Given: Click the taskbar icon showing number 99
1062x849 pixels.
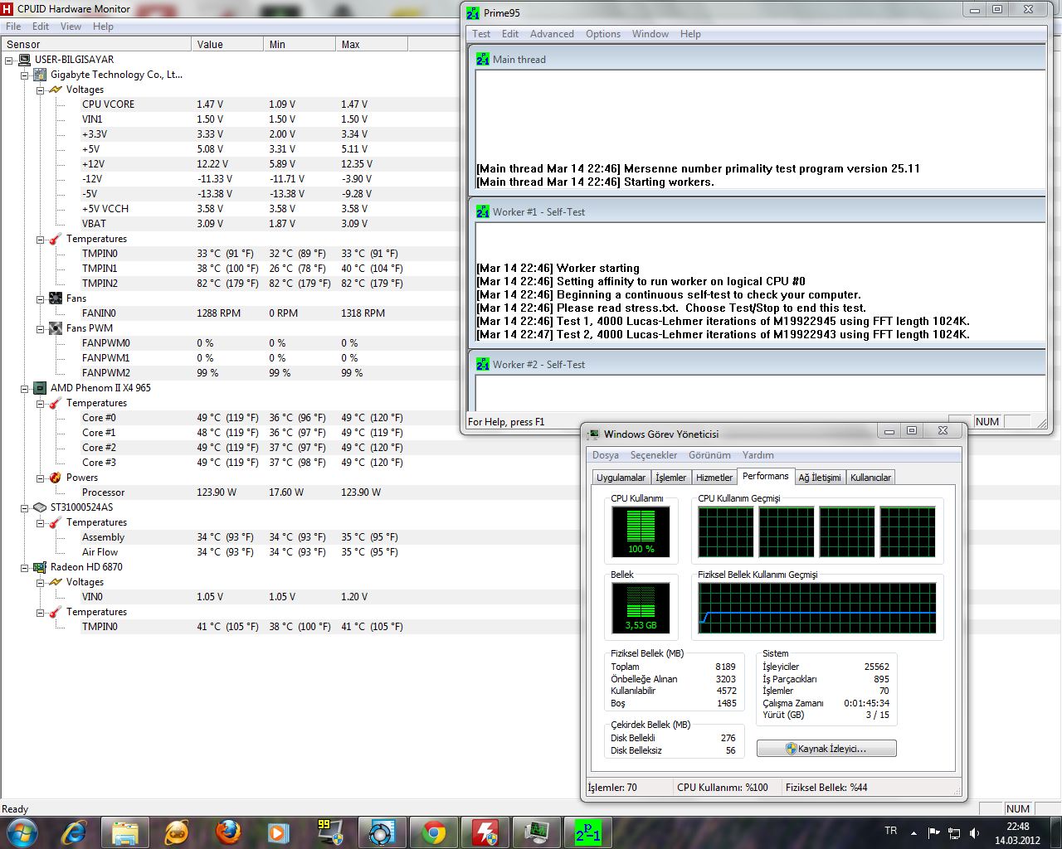Looking at the screenshot, I should [330, 832].
